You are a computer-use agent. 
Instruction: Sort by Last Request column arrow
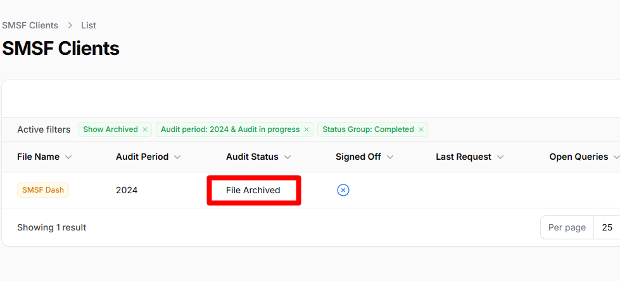click(x=500, y=157)
